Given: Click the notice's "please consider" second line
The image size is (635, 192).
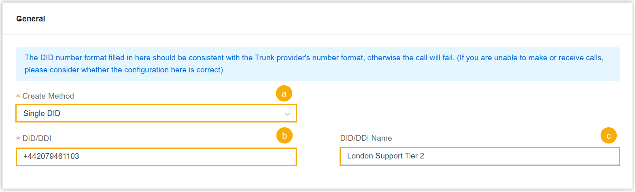Looking at the screenshot, I should pyautogui.click(x=123, y=70).
